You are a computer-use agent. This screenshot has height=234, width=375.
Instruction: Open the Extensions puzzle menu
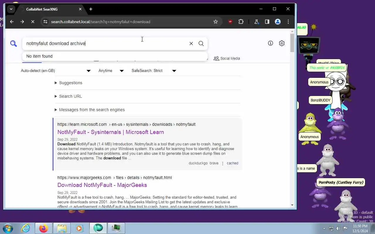point(241,22)
